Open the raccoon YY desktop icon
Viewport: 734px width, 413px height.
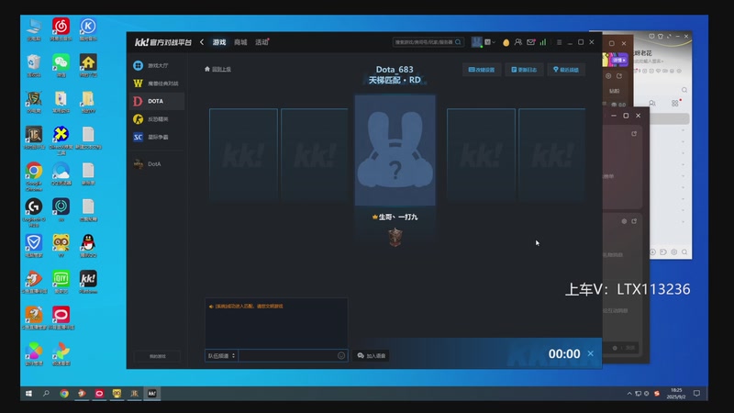[61, 246]
